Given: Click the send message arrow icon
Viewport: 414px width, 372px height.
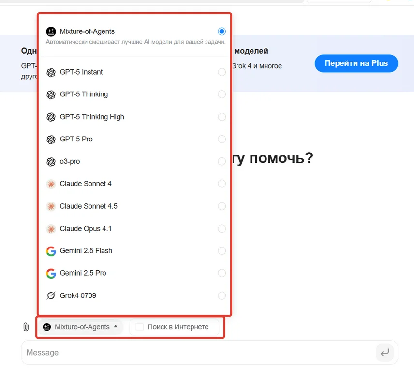Looking at the screenshot, I should click(384, 353).
